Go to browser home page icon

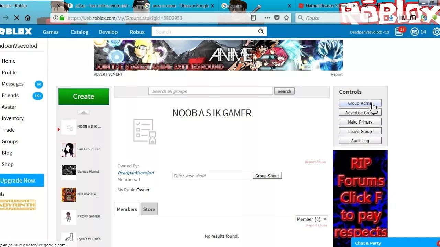pos(28,18)
